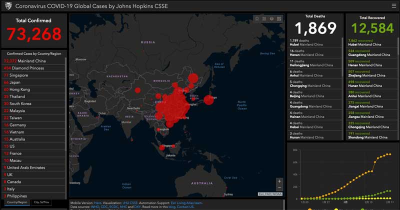Screen dimensions: 400x210
Task: Select Italy in the country list
Action: 33,189
